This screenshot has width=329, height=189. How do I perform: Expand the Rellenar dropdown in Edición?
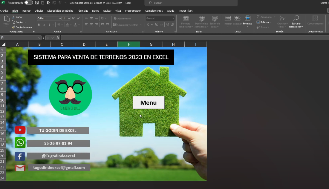tap(270, 22)
